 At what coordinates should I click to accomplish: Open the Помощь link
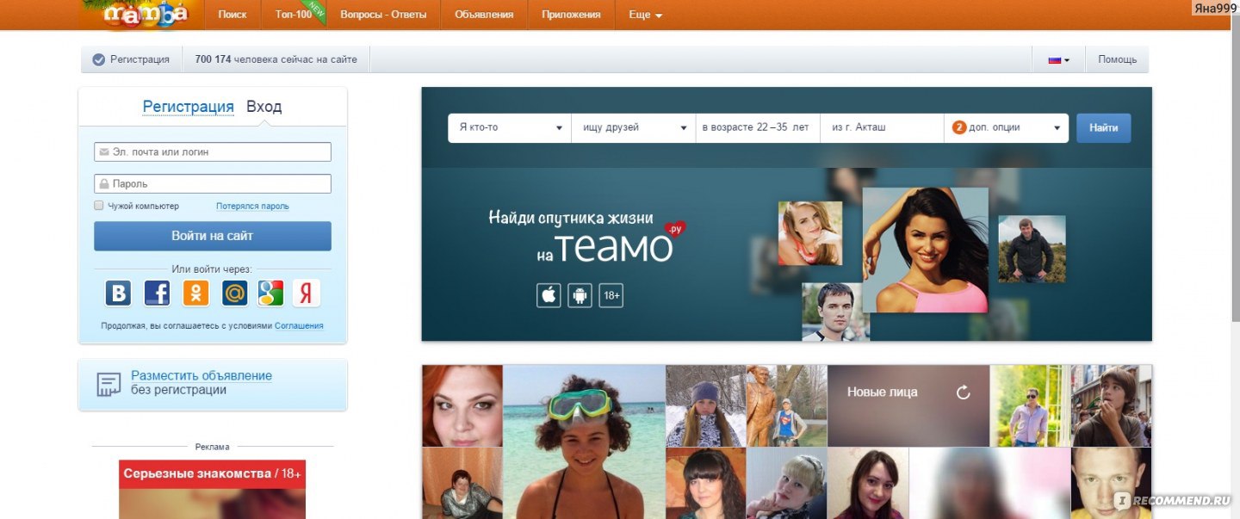pos(1117,59)
